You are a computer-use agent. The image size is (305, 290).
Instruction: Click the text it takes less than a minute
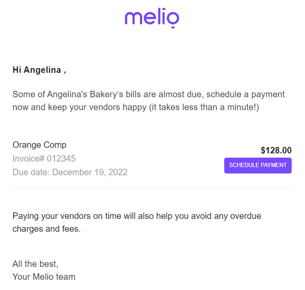point(204,107)
